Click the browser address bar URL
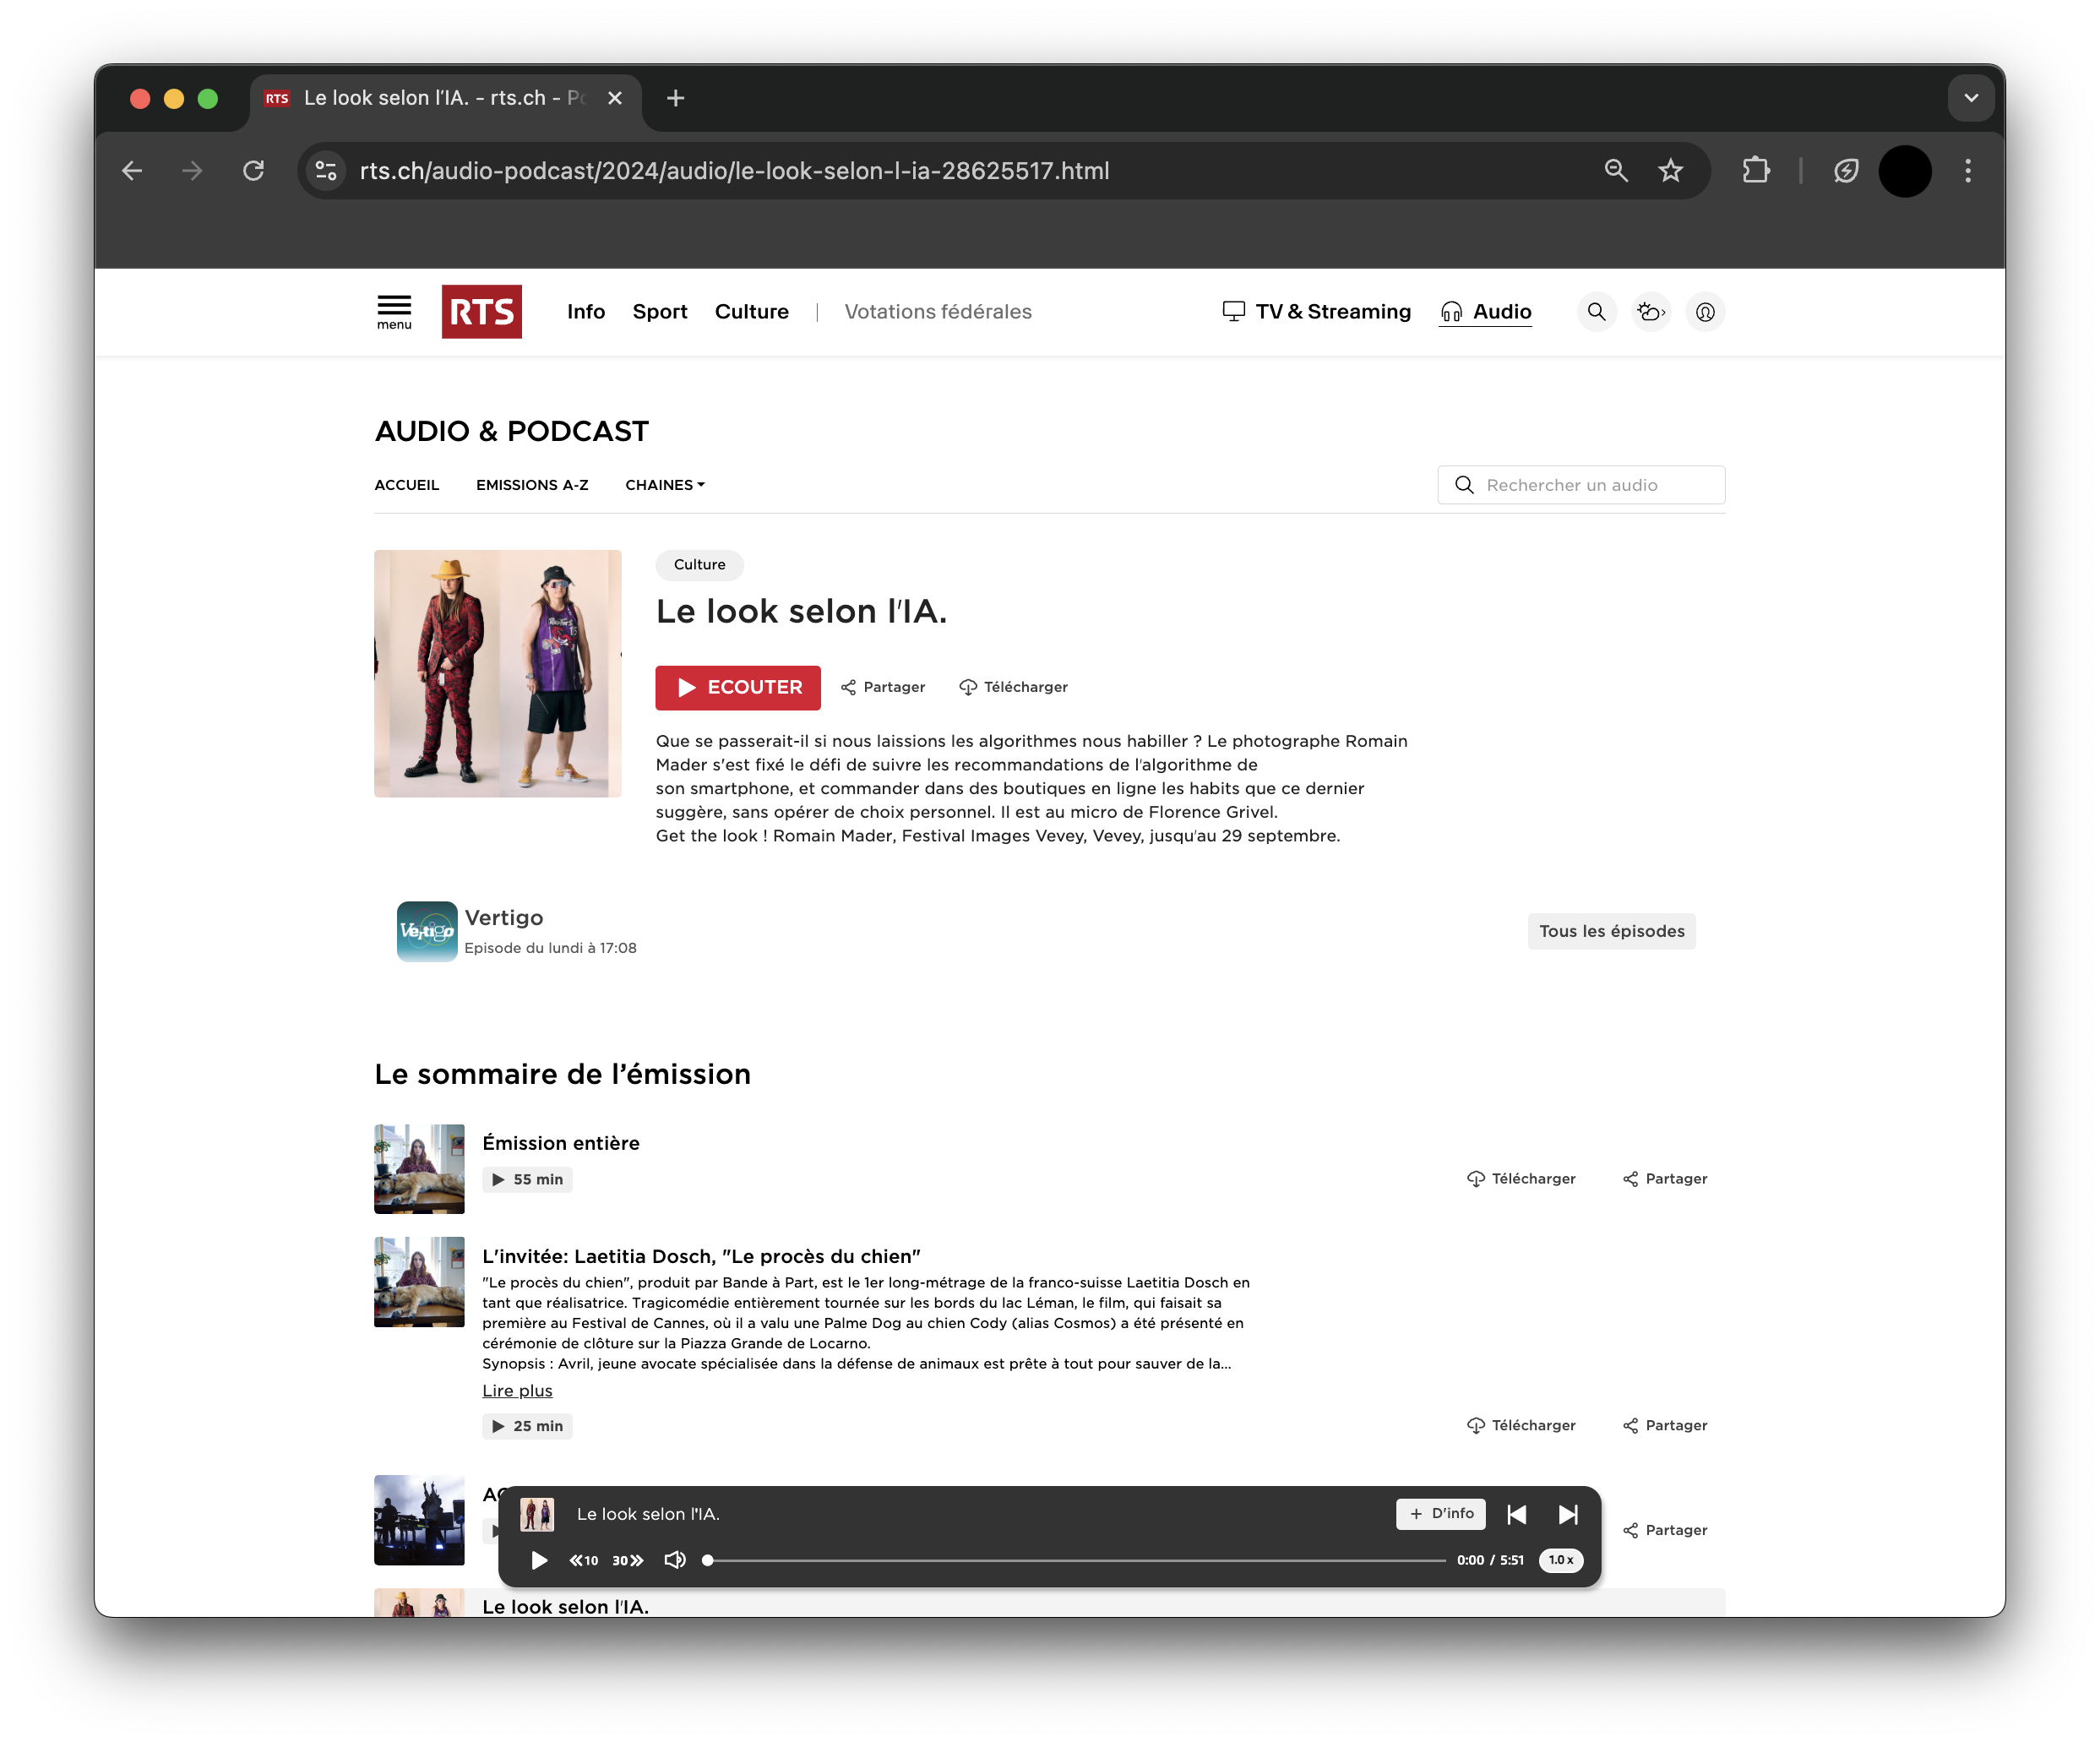This screenshot has height=1742, width=2100. click(x=734, y=171)
